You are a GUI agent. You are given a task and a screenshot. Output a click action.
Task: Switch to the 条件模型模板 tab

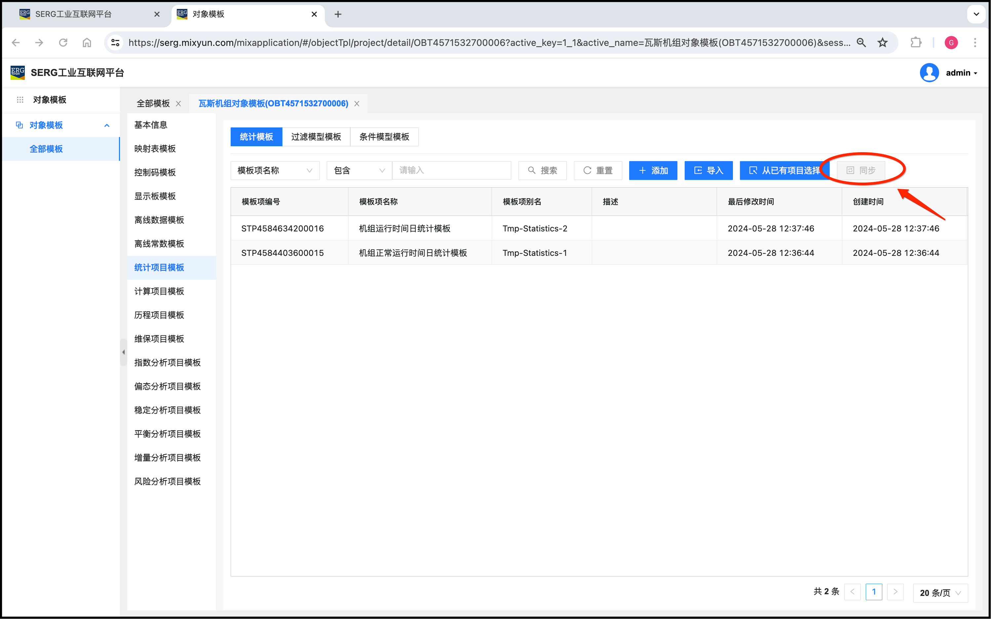[x=384, y=137]
